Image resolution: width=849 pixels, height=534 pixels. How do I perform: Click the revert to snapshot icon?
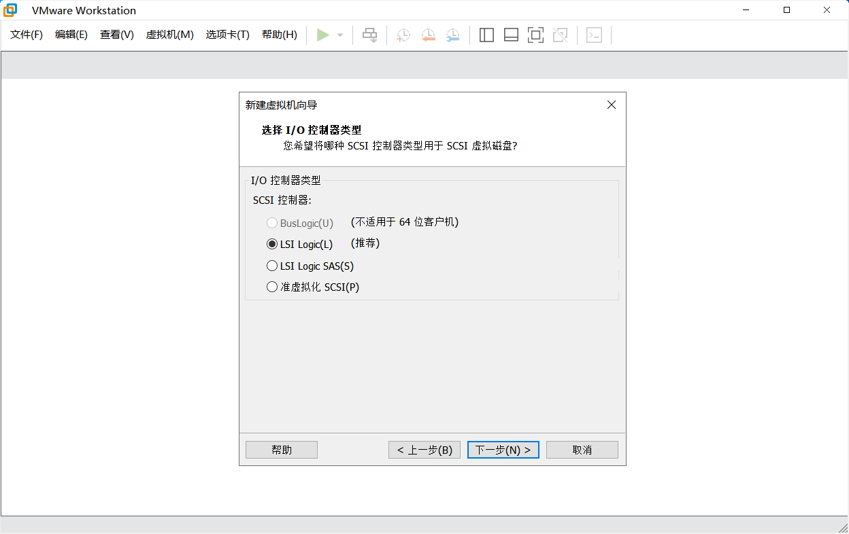coord(428,35)
